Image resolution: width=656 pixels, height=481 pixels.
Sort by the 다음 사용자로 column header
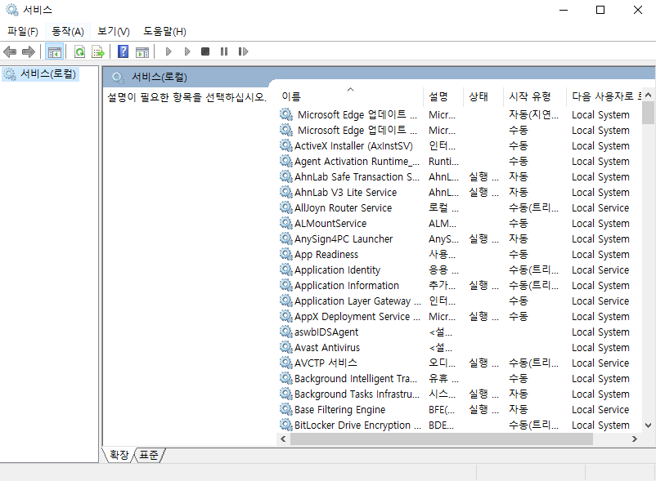click(x=603, y=96)
